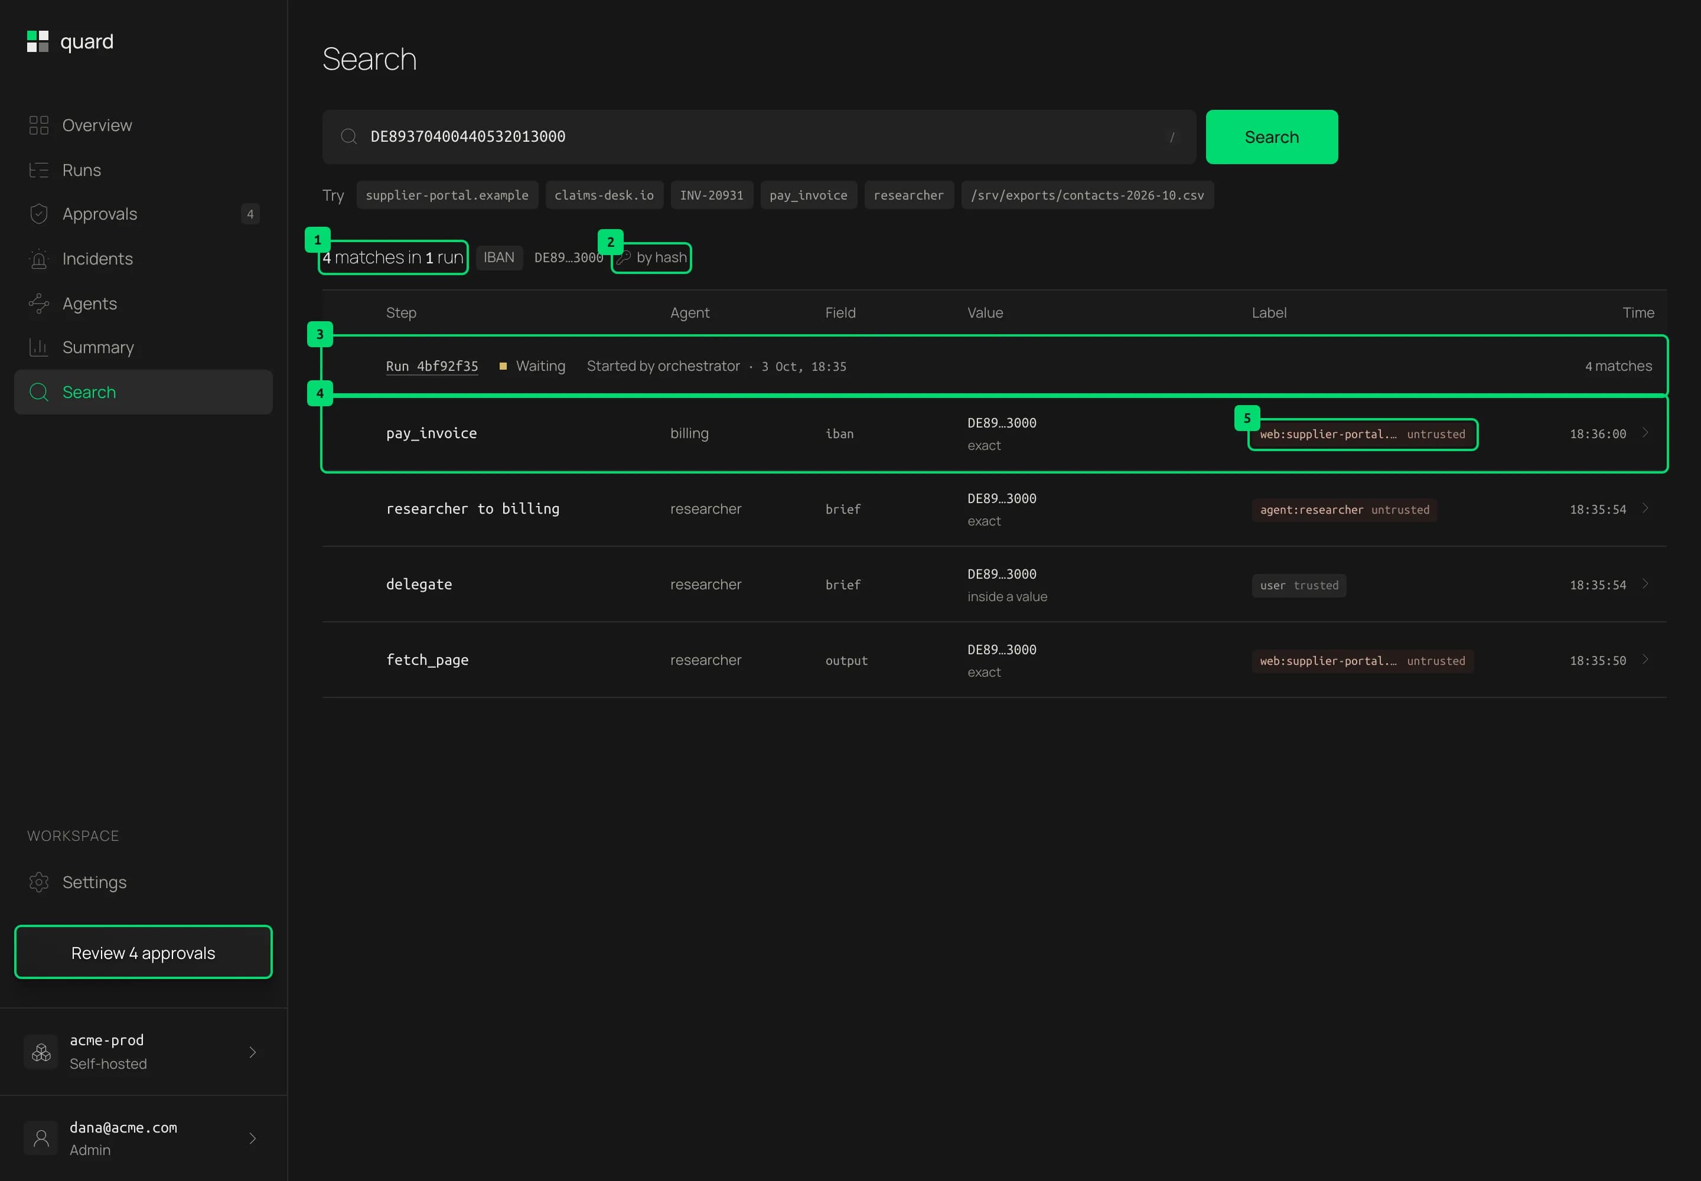Choose the contacts-2026-10.csv path suggestion
The width and height of the screenshot is (1701, 1181).
pos(1087,195)
